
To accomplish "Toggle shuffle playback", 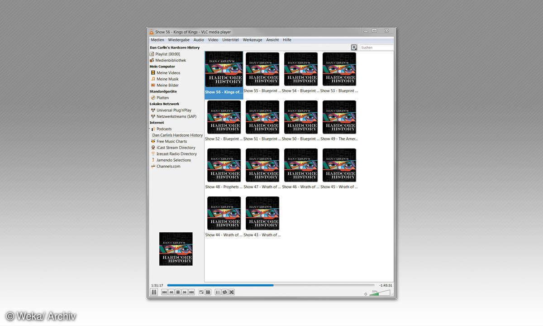I will (x=232, y=292).
